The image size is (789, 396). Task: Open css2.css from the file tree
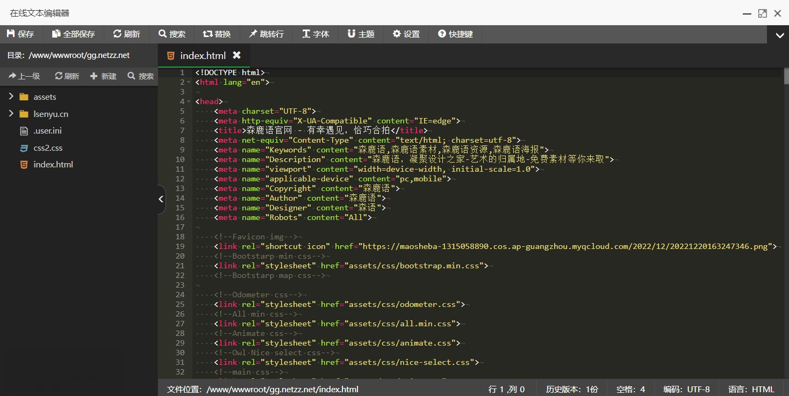(48, 148)
